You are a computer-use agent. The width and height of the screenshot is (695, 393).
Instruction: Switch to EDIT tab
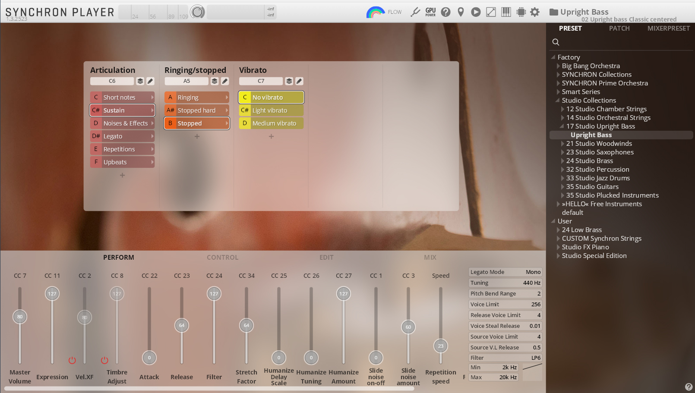tap(326, 258)
